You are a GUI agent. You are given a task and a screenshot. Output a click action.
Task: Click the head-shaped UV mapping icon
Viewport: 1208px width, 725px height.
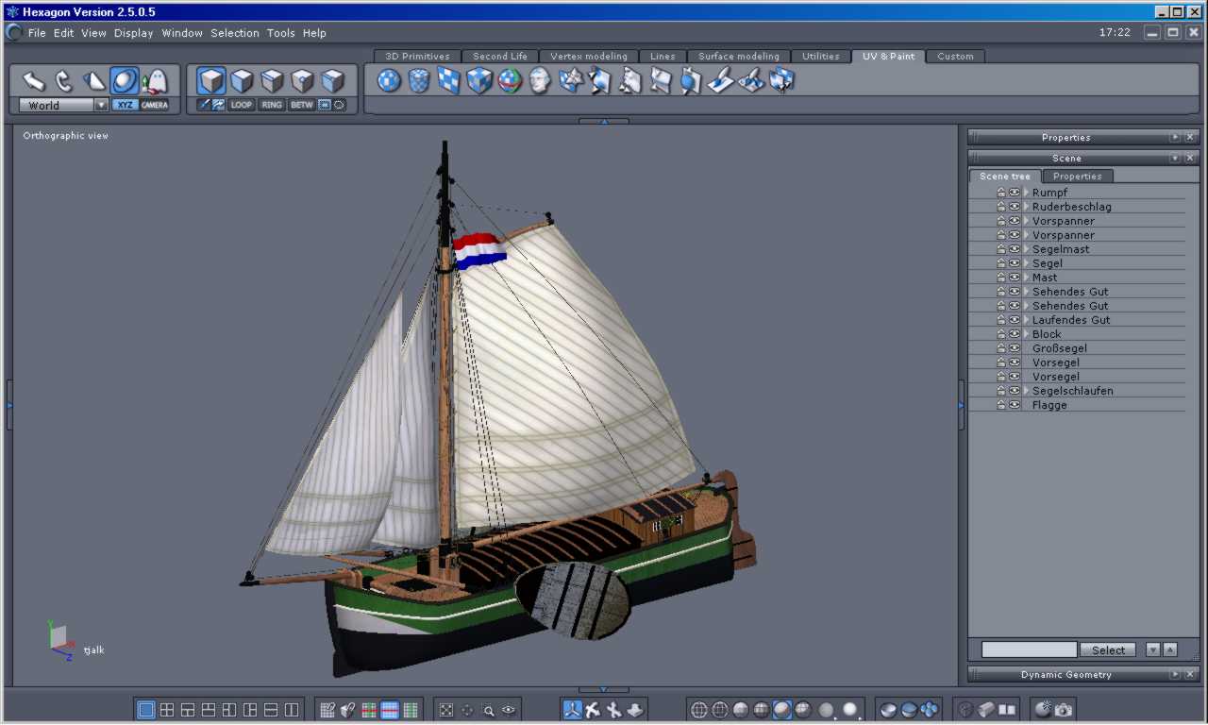coord(540,81)
